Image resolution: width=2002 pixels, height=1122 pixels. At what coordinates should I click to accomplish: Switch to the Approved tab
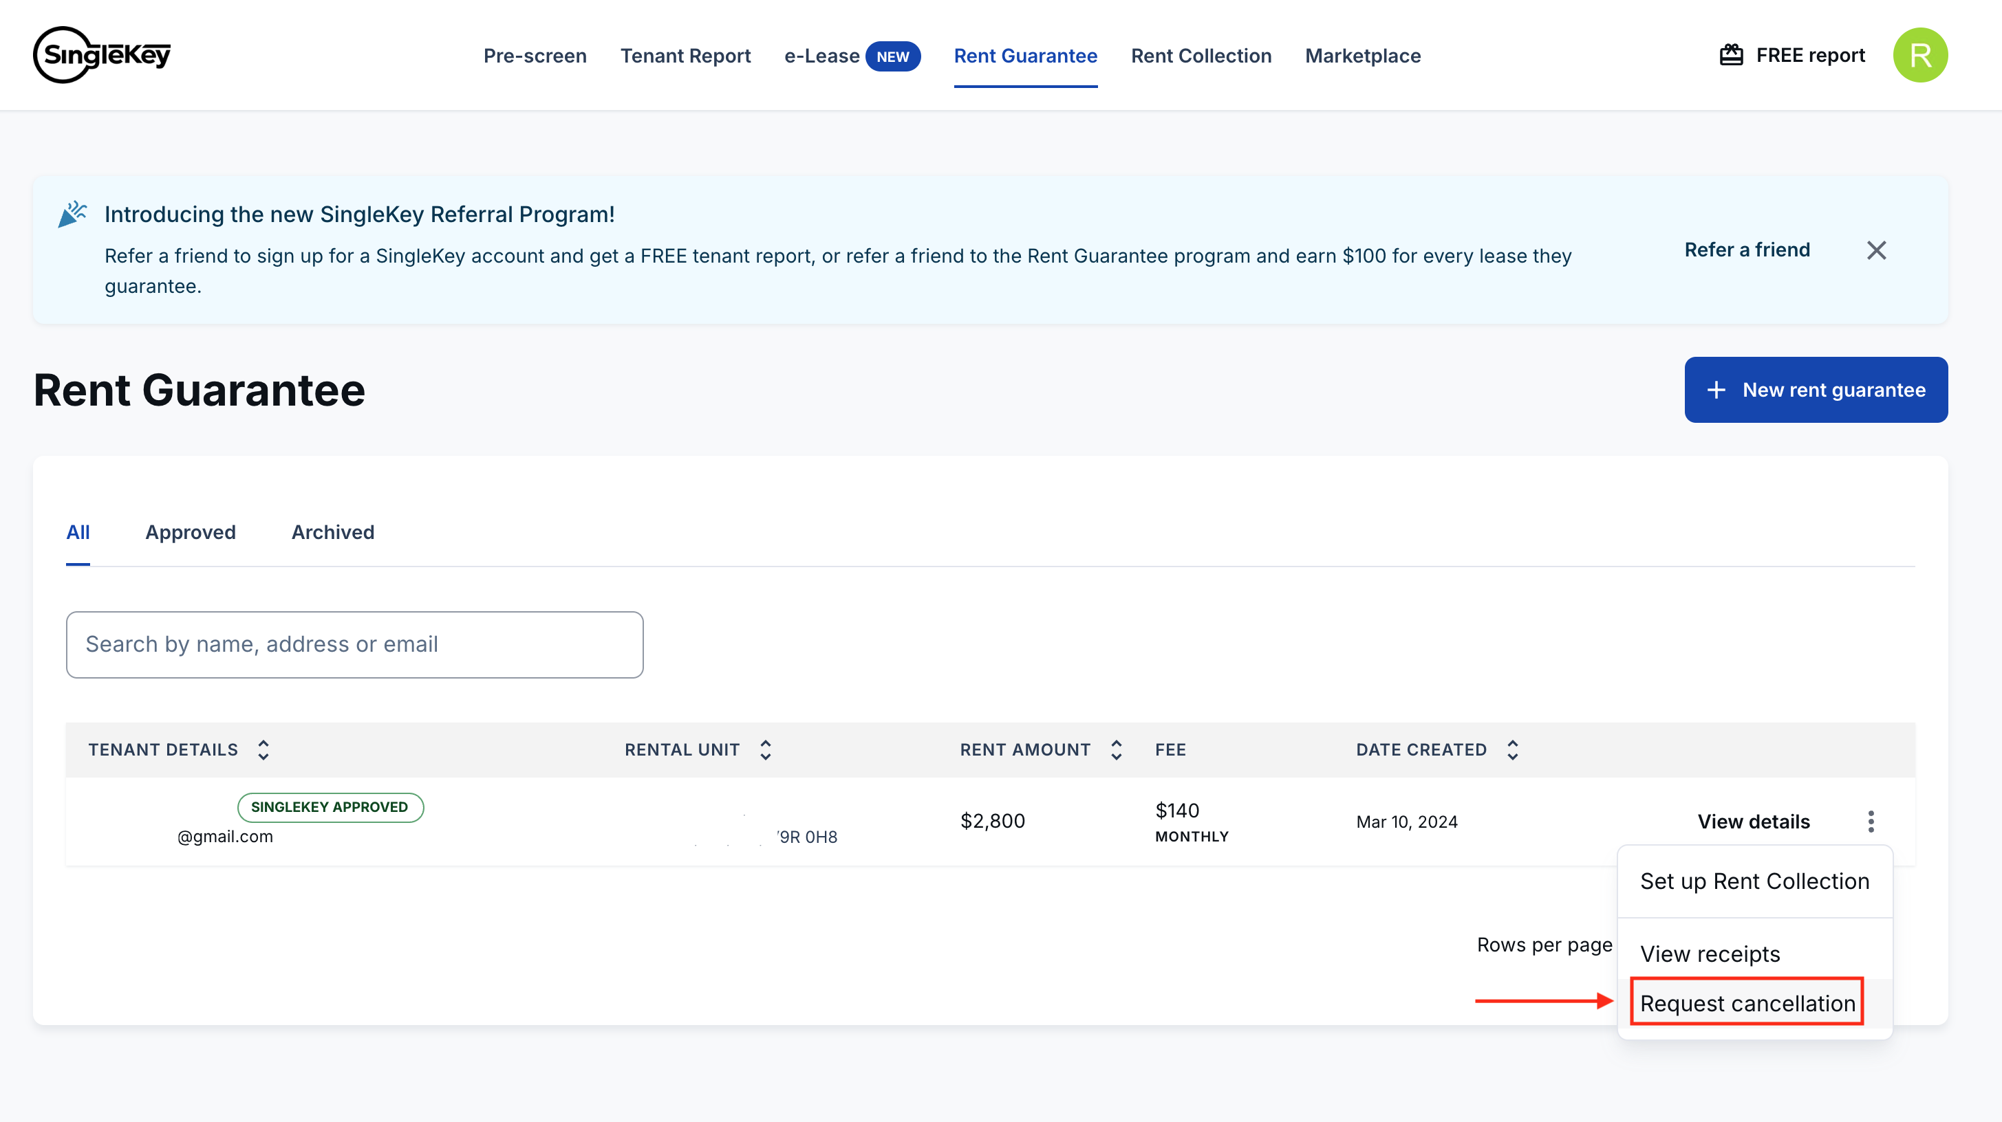(191, 532)
